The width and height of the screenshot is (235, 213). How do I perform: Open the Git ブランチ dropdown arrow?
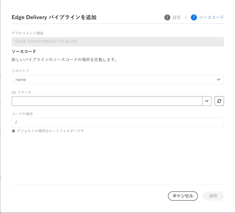tap(207, 101)
